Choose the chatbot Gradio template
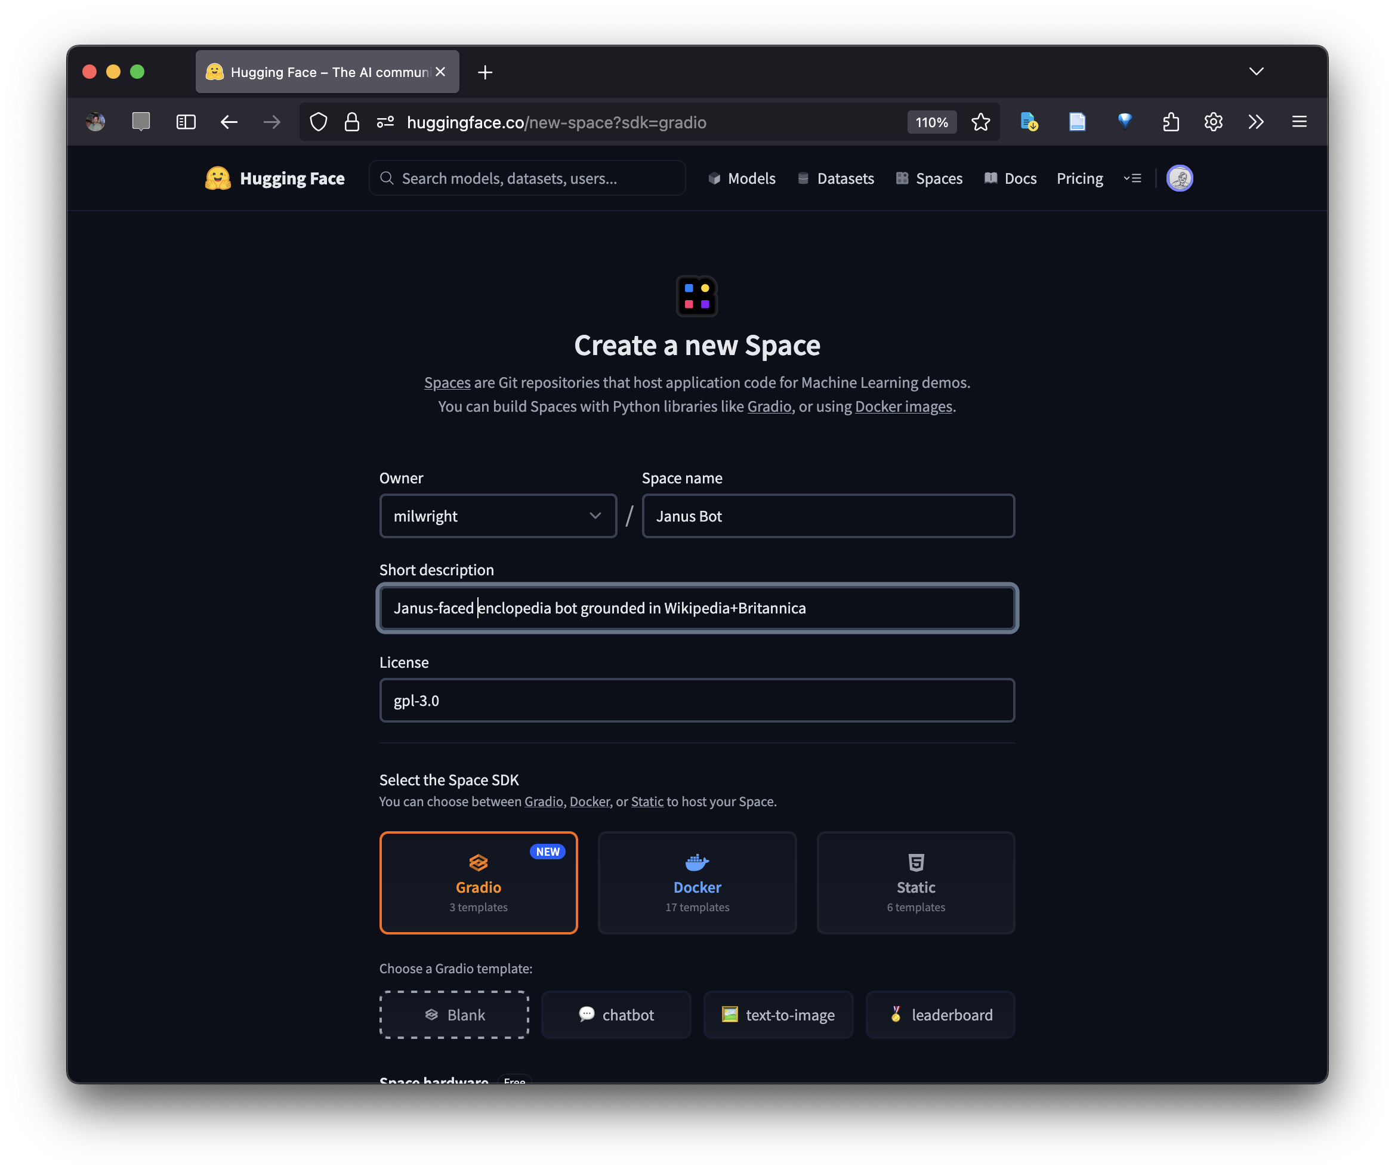 tap(616, 1014)
